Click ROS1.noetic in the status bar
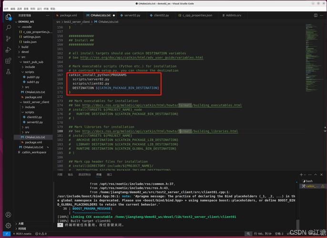 (x=22, y=234)
